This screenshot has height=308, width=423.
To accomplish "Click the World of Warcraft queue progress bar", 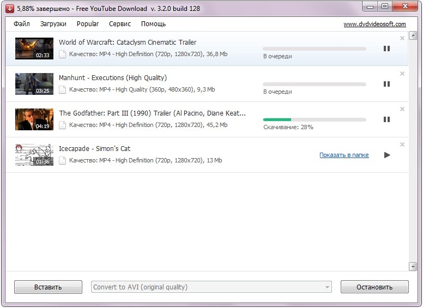I will point(315,49).
